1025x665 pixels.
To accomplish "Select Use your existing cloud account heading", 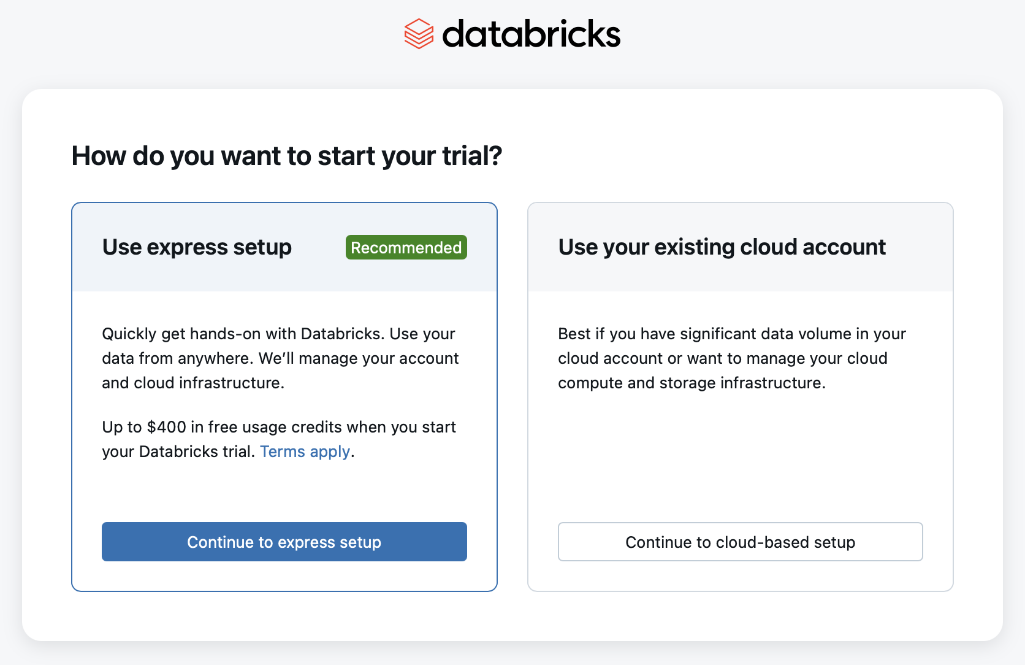I will [x=722, y=247].
